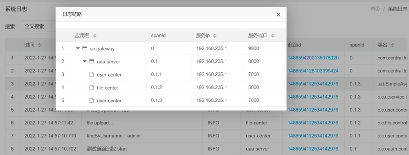Click file icon of user-center span 0.1.1

[91, 74]
